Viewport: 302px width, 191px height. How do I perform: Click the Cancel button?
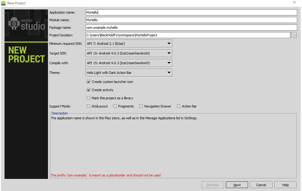[261, 185]
